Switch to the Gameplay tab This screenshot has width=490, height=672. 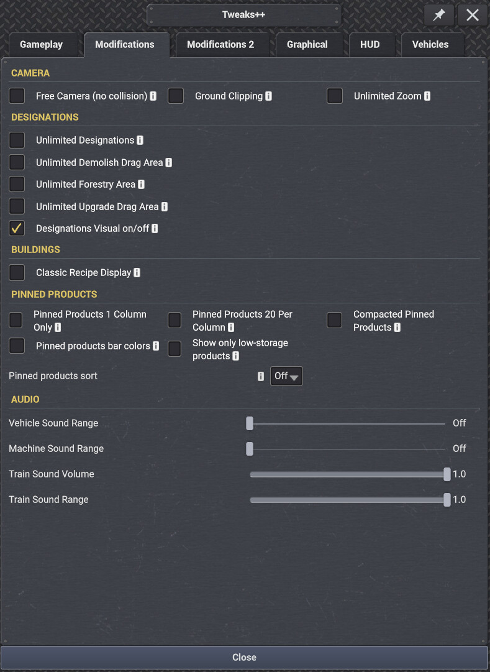tap(41, 45)
